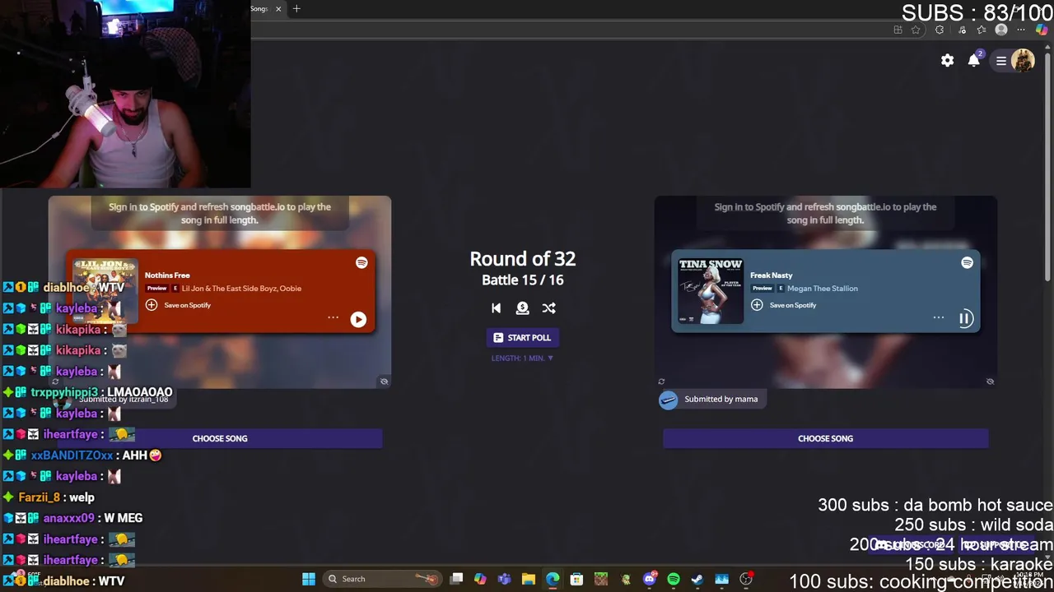Open Steam from the taskbar

point(697,579)
